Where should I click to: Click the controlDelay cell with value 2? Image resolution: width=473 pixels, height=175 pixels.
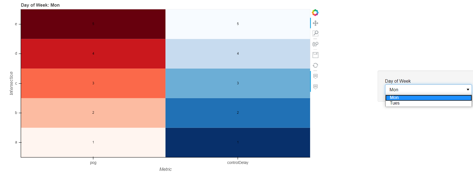(x=238, y=113)
